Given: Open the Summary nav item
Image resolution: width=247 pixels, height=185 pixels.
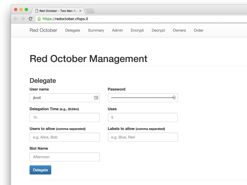Looking at the screenshot, I should pyautogui.click(x=96, y=30).
